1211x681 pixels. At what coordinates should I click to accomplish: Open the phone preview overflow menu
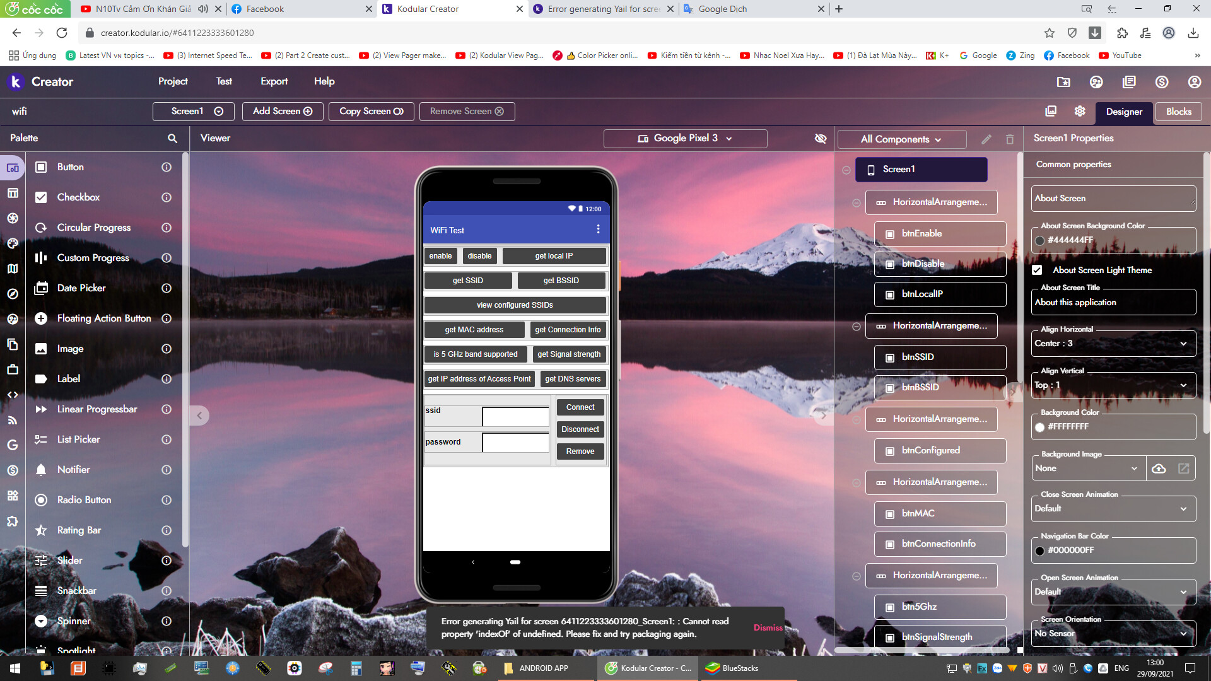click(598, 229)
